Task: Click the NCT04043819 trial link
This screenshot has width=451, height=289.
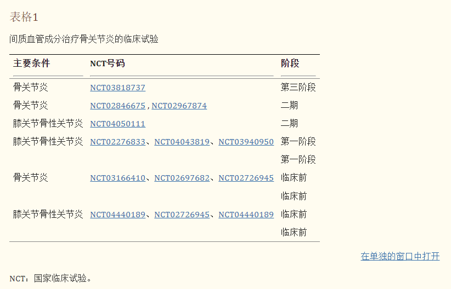Action: click(x=182, y=142)
